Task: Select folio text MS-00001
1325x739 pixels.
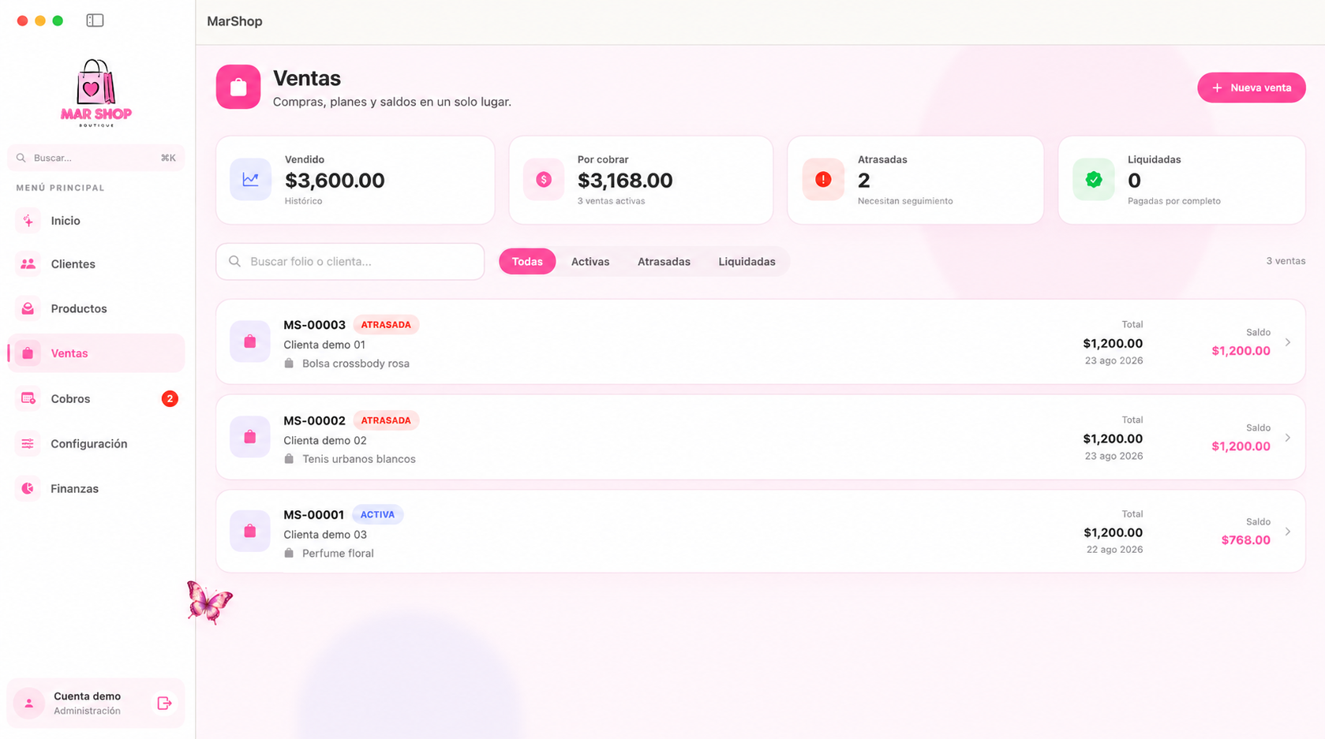Action: point(313,514)
